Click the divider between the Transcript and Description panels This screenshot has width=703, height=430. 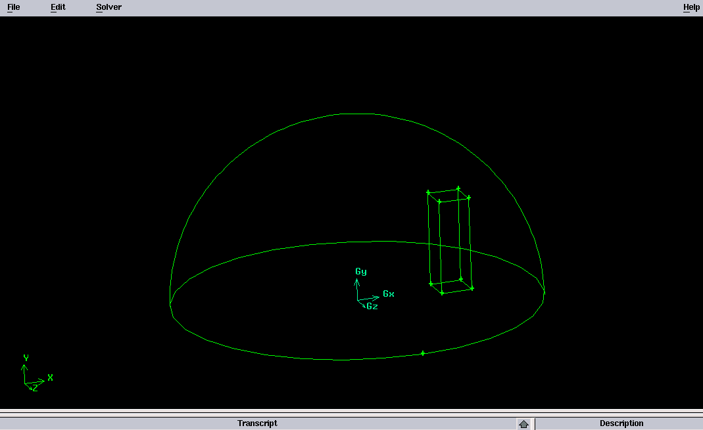(x=535, y=423)
